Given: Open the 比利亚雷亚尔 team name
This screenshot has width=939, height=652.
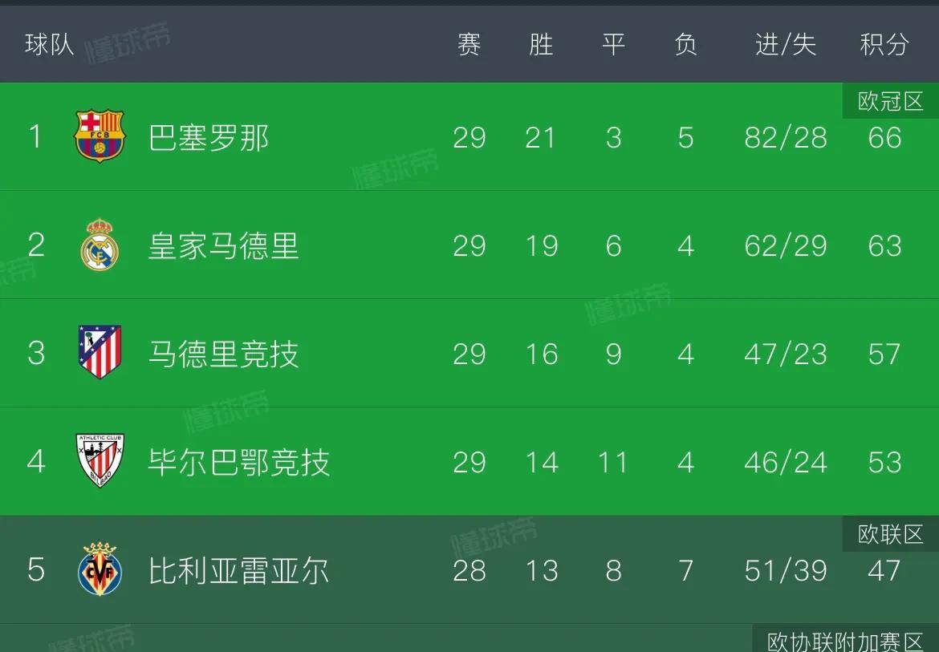Looking at the screenshot, I should [239, 571].
